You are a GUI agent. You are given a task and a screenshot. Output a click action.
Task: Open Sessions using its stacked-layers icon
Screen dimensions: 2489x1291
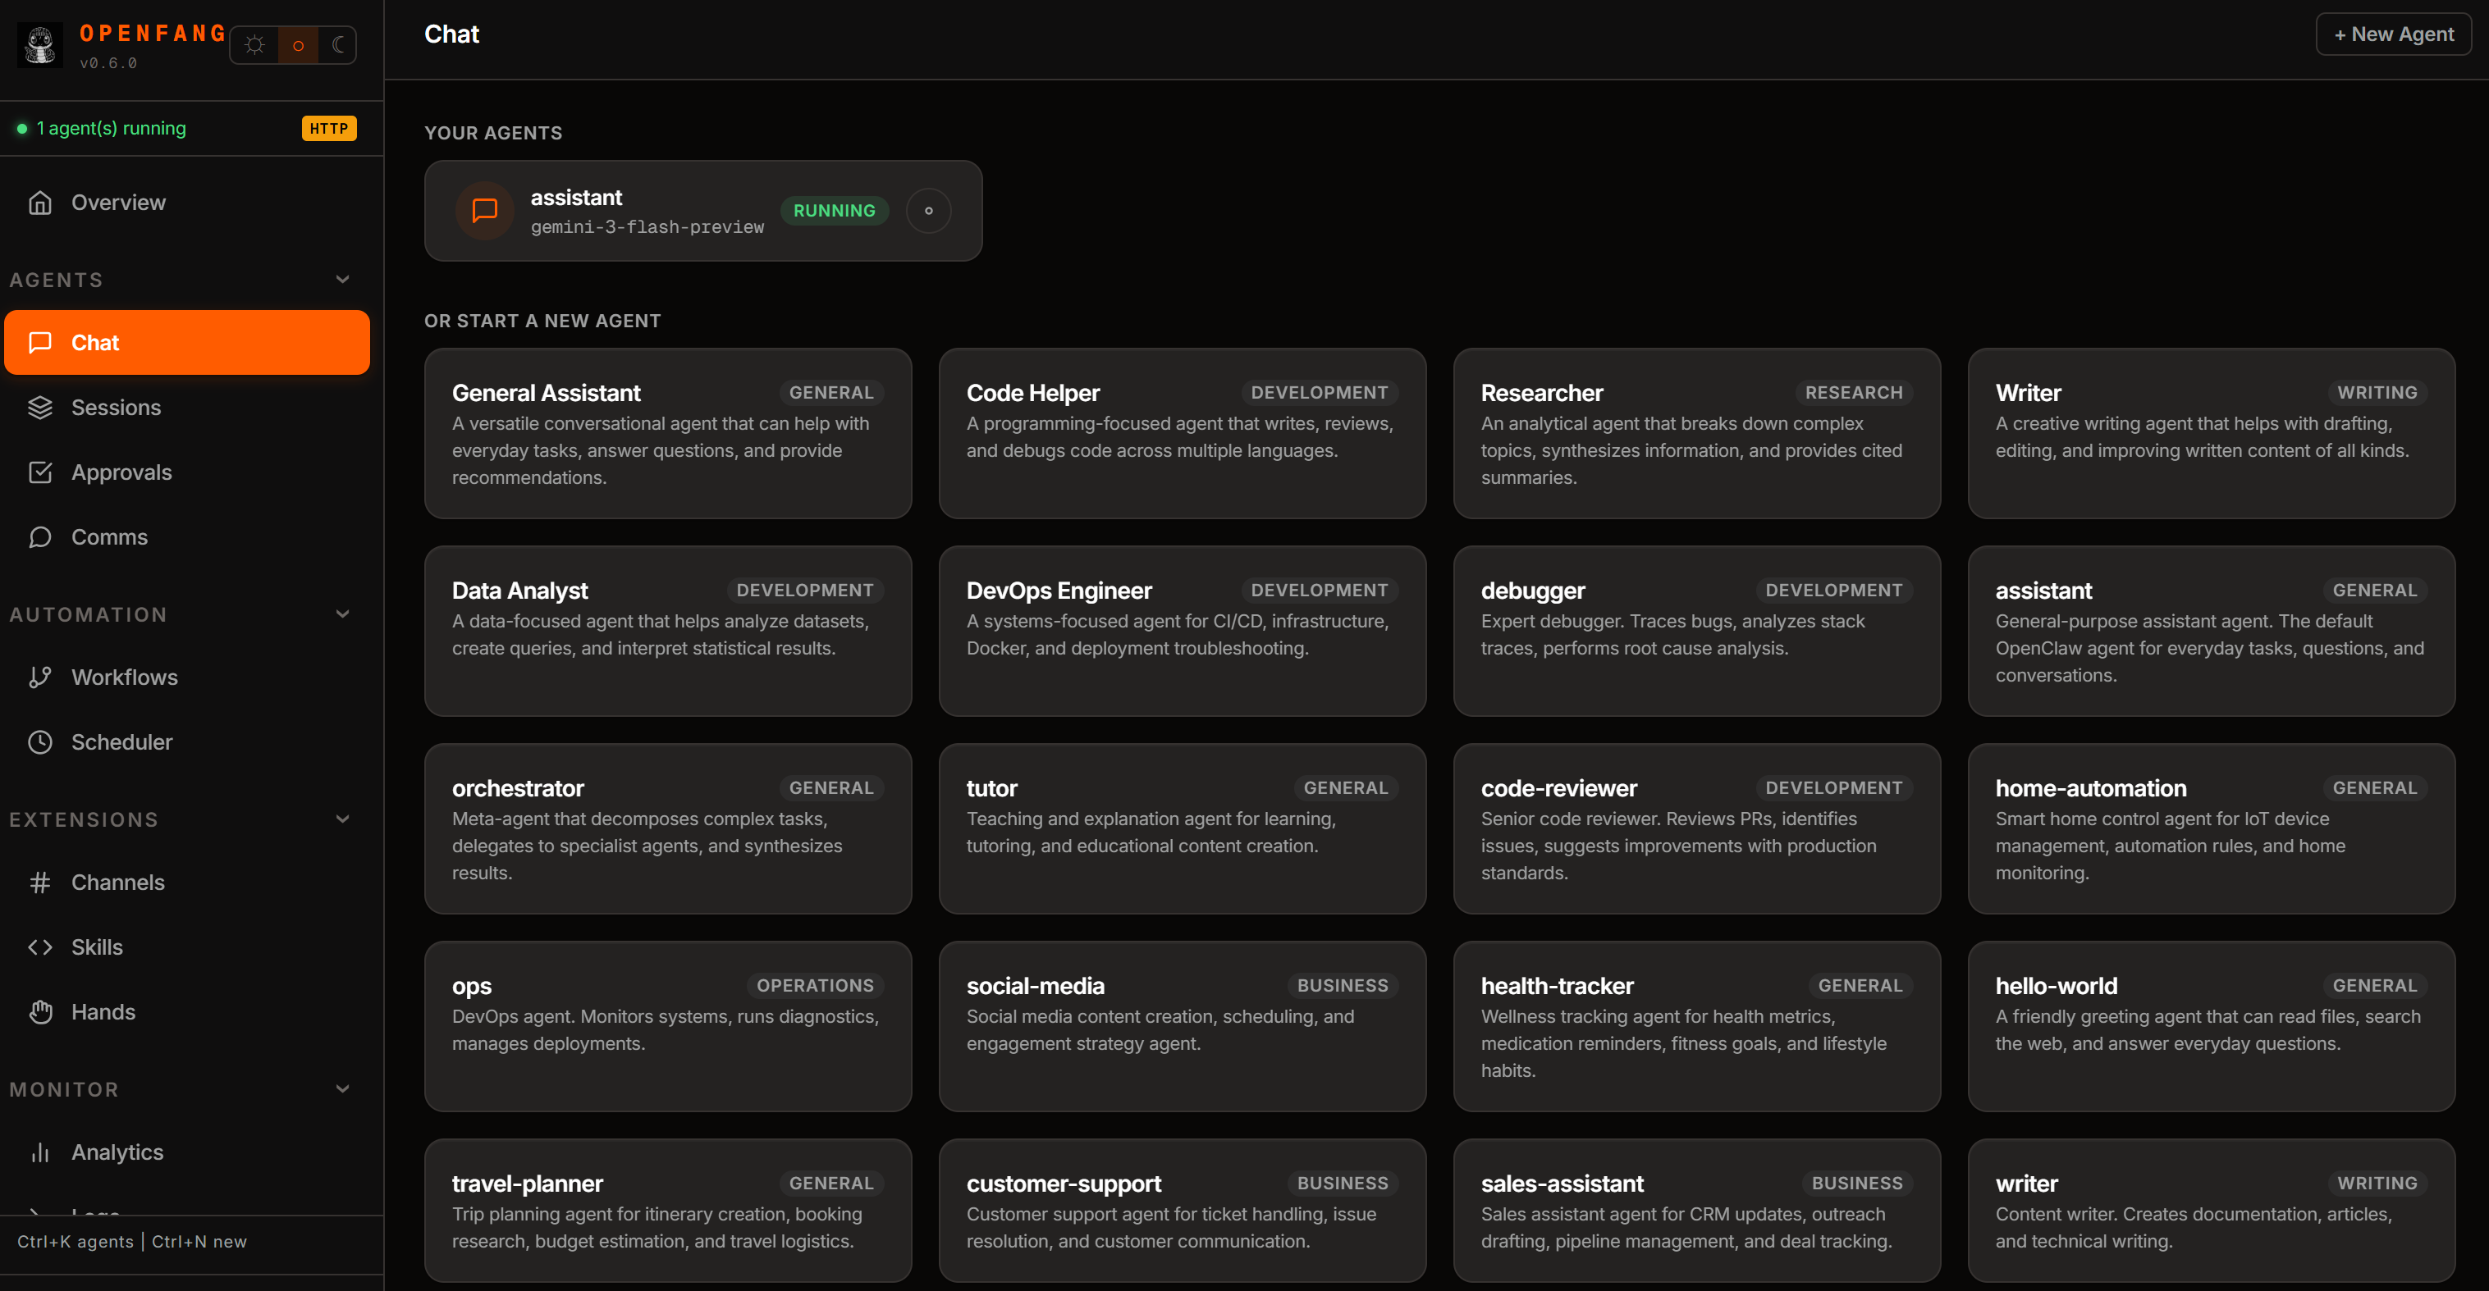click(39, 408)
